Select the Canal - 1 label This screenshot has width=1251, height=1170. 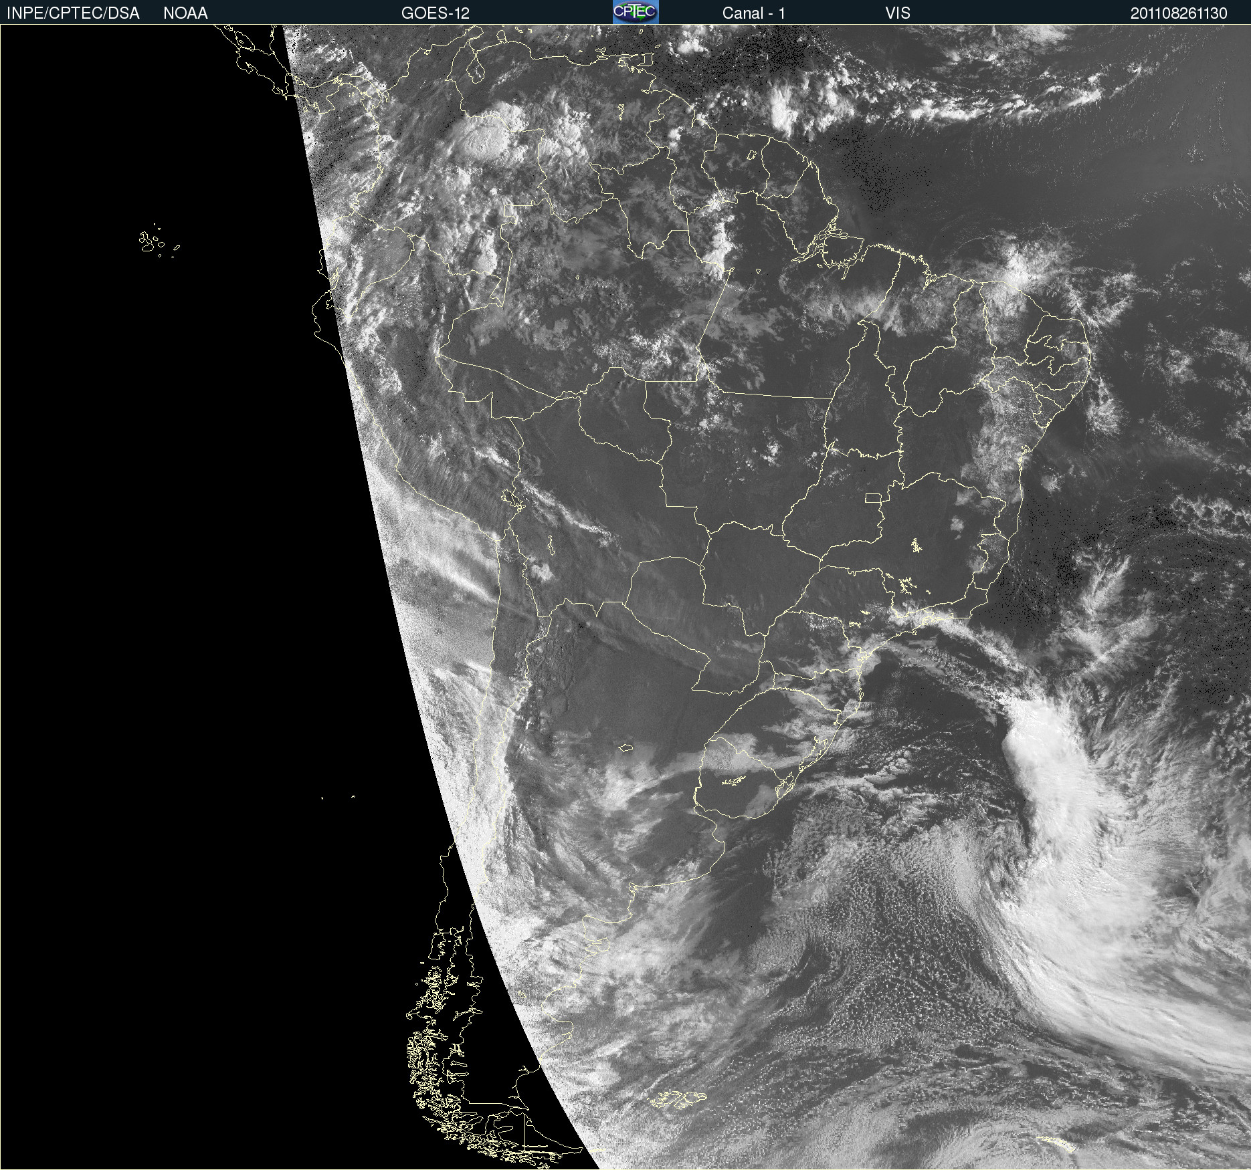[x=754, y=13]
